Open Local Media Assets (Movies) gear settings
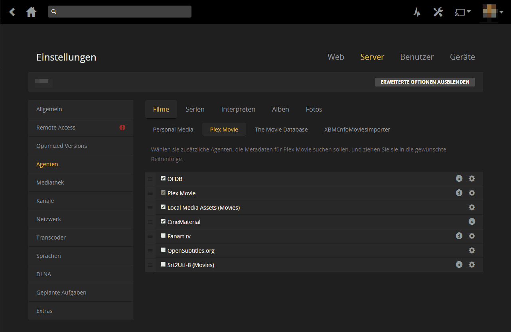511x332 pixels. [x=472, y=207]
